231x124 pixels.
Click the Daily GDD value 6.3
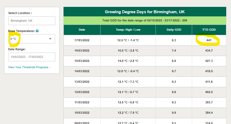[174, 40]
